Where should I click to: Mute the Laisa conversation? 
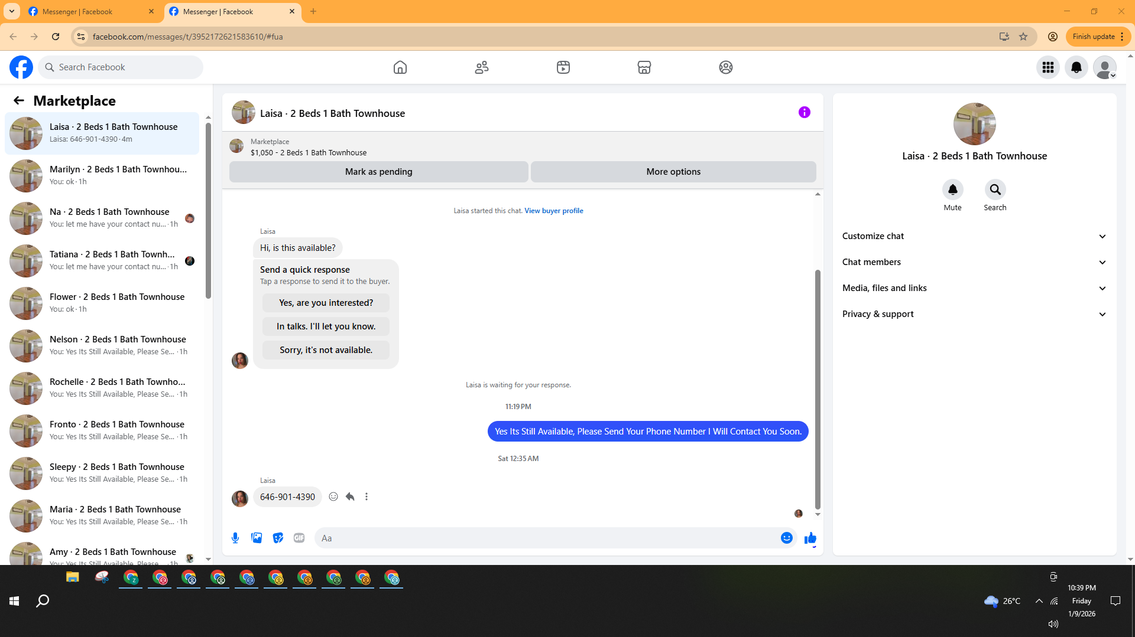point(953,190)
